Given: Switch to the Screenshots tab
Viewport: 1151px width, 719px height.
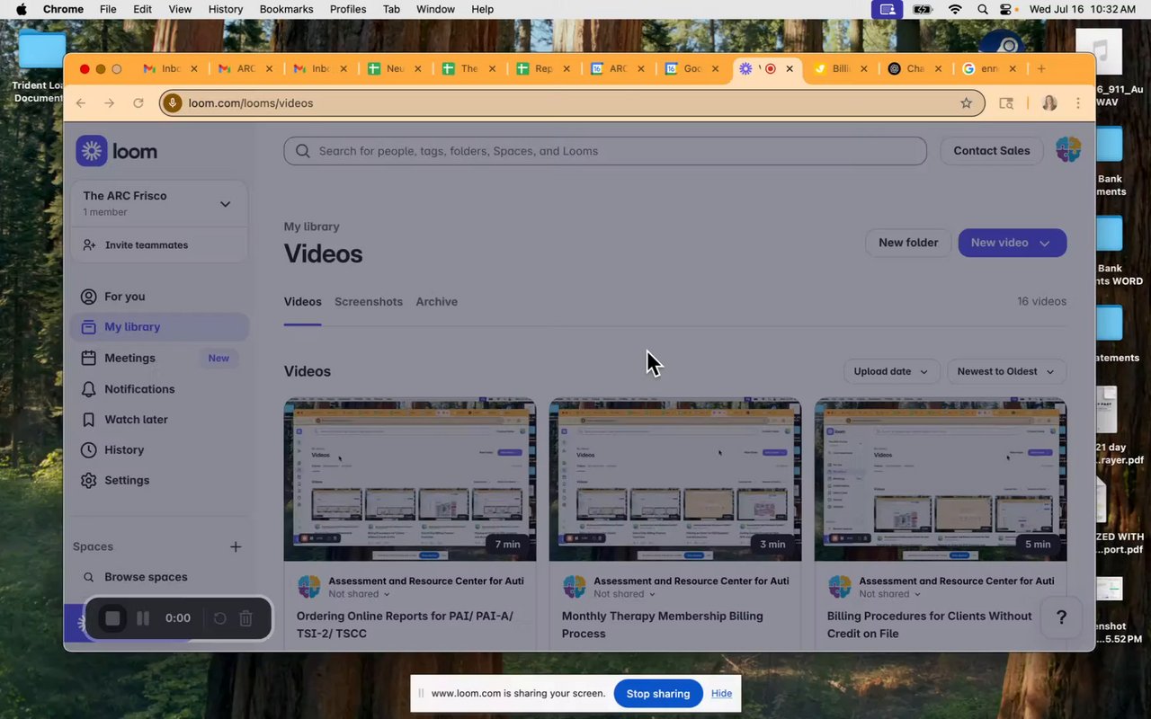Looking at the screenshot, I should 369,302.
